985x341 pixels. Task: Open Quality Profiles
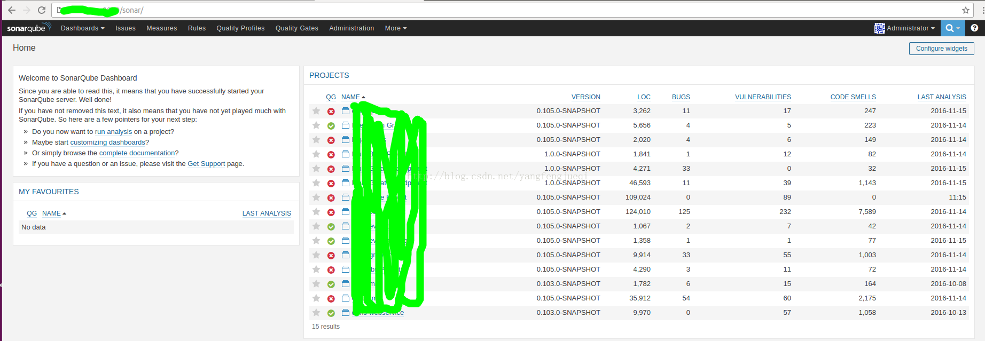(x=240, y=28)
